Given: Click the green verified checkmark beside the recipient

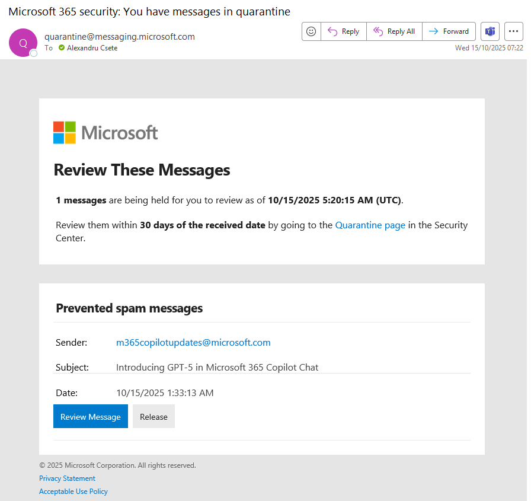Looking at the screenshot, I should point(62,48).
